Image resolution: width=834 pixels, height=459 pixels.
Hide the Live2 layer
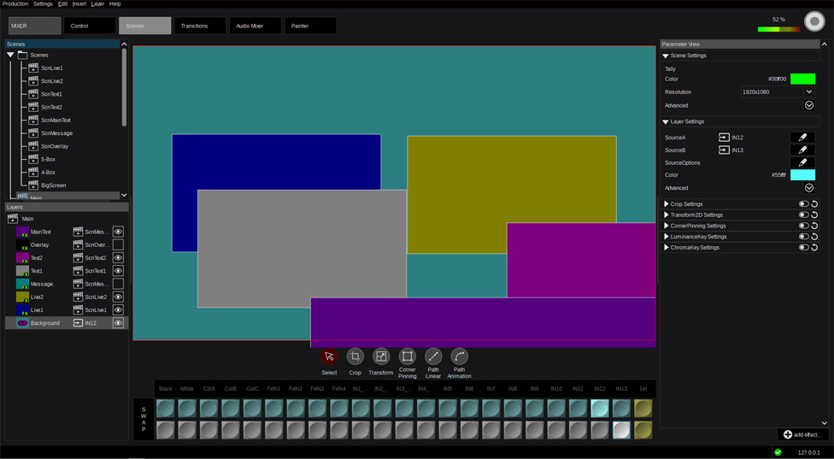coord(118,297)
